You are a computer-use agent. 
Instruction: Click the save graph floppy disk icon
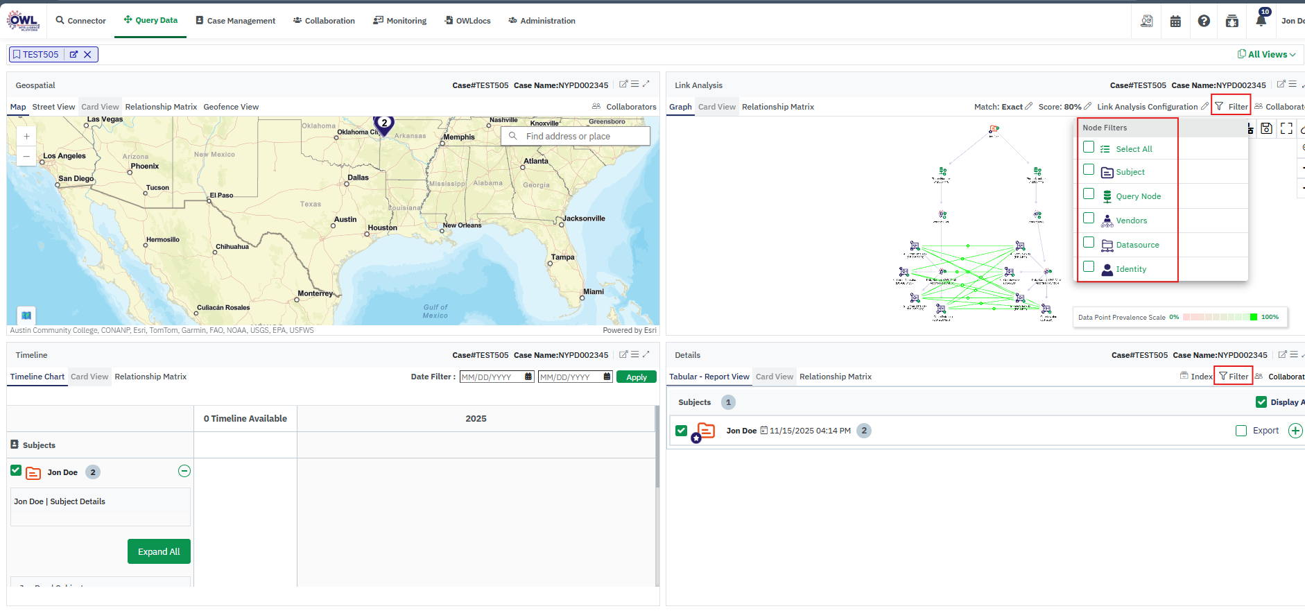tap(1266, 128)
